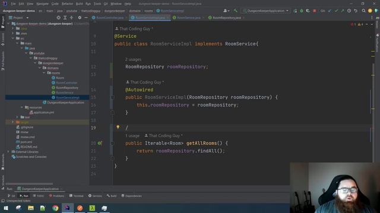Screen dimensions: 380x213
Task: Switch to RoomService.java editor tab
Action: pyautogui.click(x=188, y=18)
